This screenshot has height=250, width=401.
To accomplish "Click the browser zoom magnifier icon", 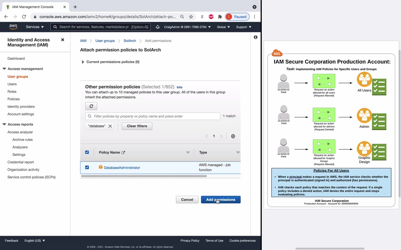I will tap(182, 17).
